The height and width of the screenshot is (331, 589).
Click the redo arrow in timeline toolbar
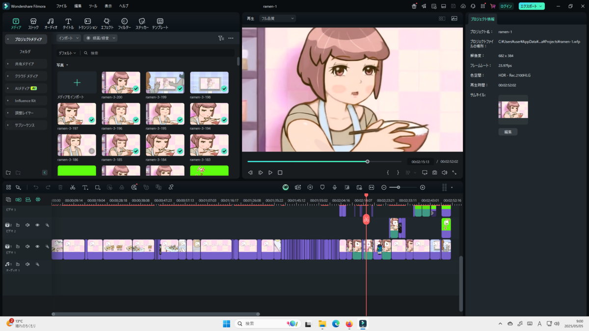tap(48, 187)
